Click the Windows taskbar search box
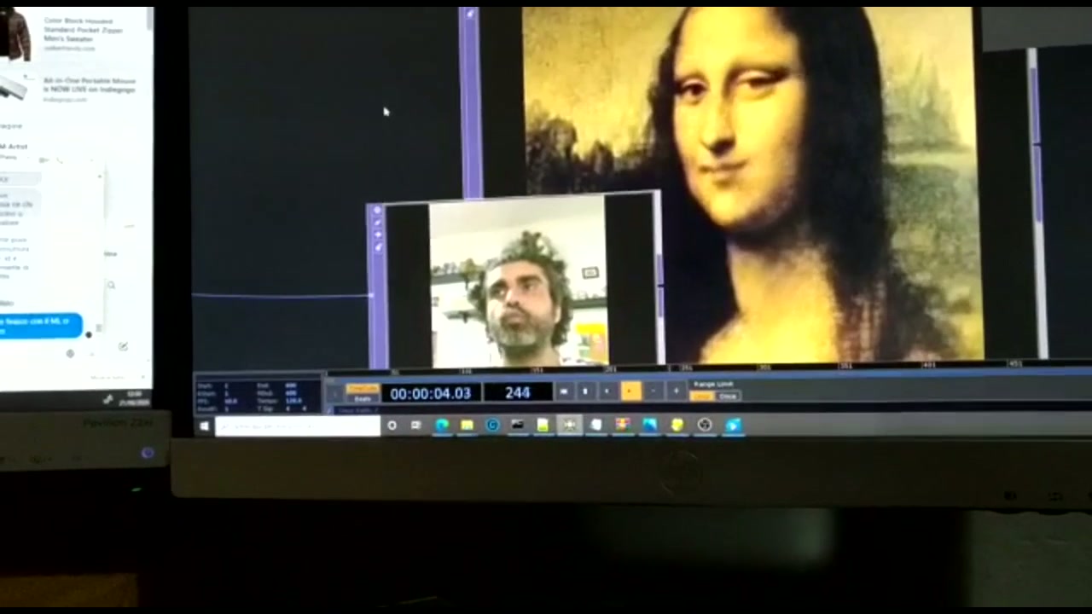The width and height of the screenshot is (1092, 614). (x=297, y=426)
